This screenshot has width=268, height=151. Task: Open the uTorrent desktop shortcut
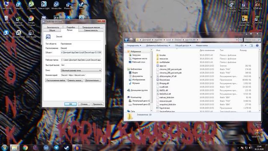click(31, 5)
